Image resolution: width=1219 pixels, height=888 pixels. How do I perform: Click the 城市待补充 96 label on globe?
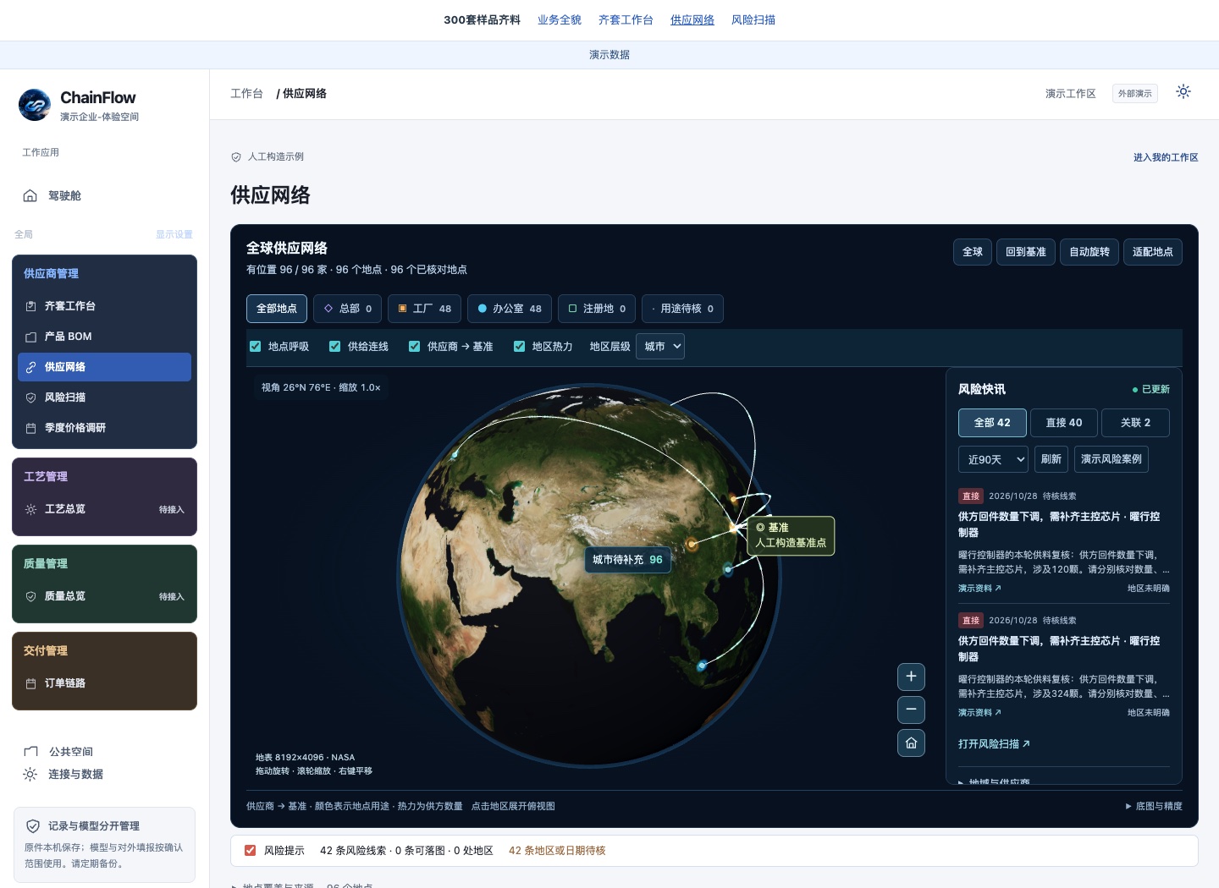(627, 560)
